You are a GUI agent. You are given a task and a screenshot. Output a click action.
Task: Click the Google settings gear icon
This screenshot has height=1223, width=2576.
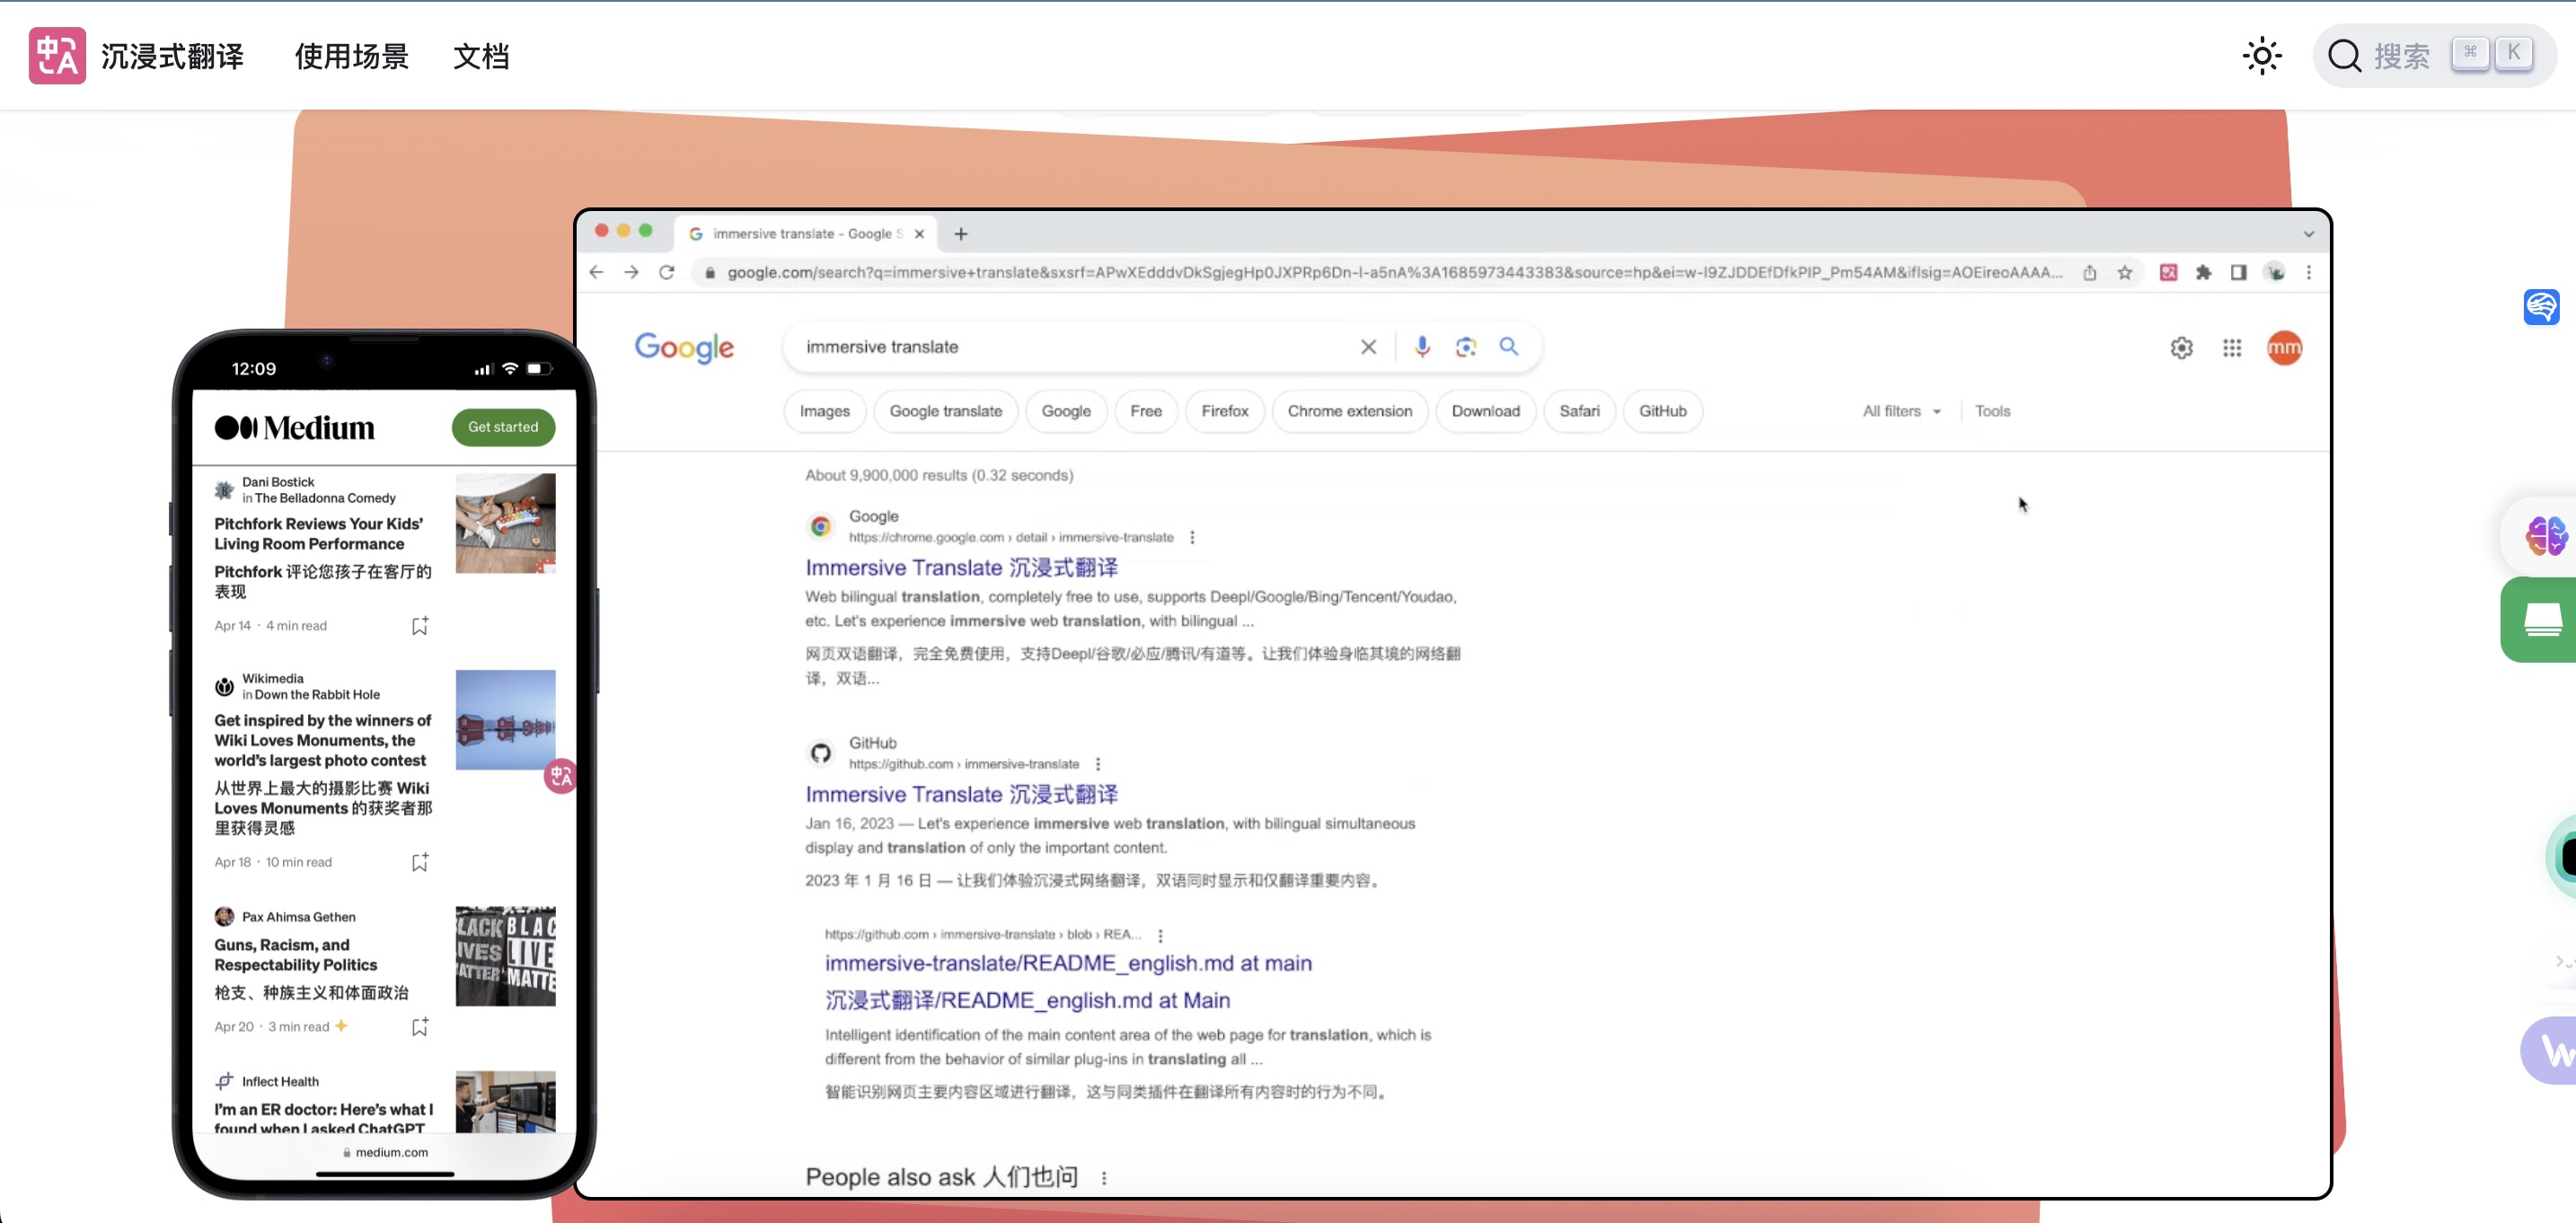(2181, 348)
